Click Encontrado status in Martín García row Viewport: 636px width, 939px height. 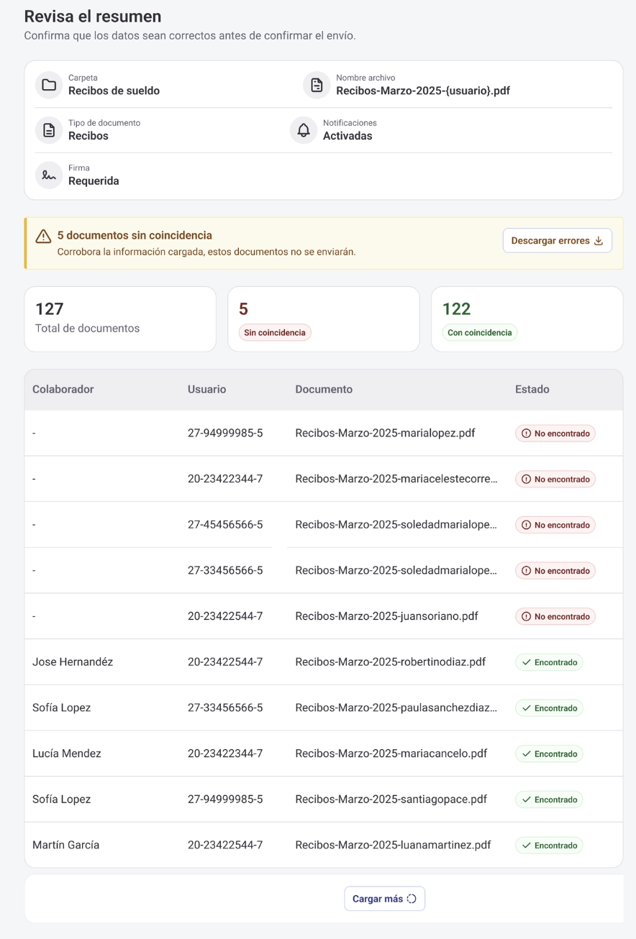549,846
